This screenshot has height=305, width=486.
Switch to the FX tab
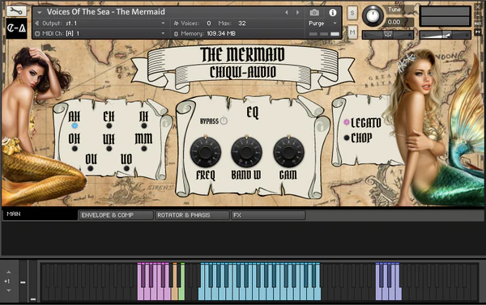click(x=268, y=215)
